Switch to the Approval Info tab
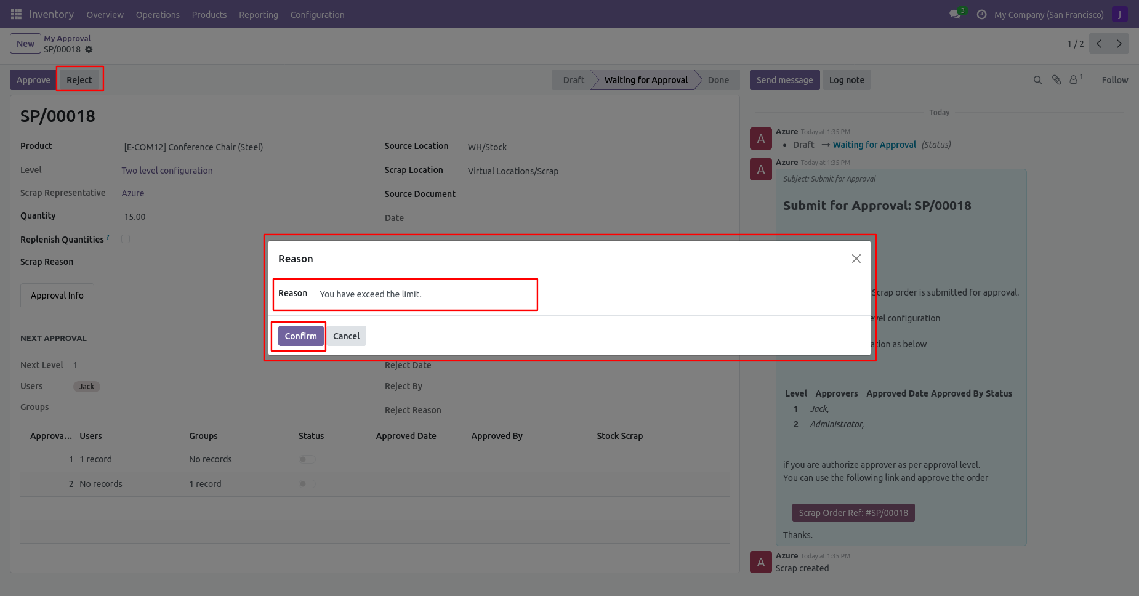The image size is (1139, 596). pyautogui.click(x=57, y=296)
